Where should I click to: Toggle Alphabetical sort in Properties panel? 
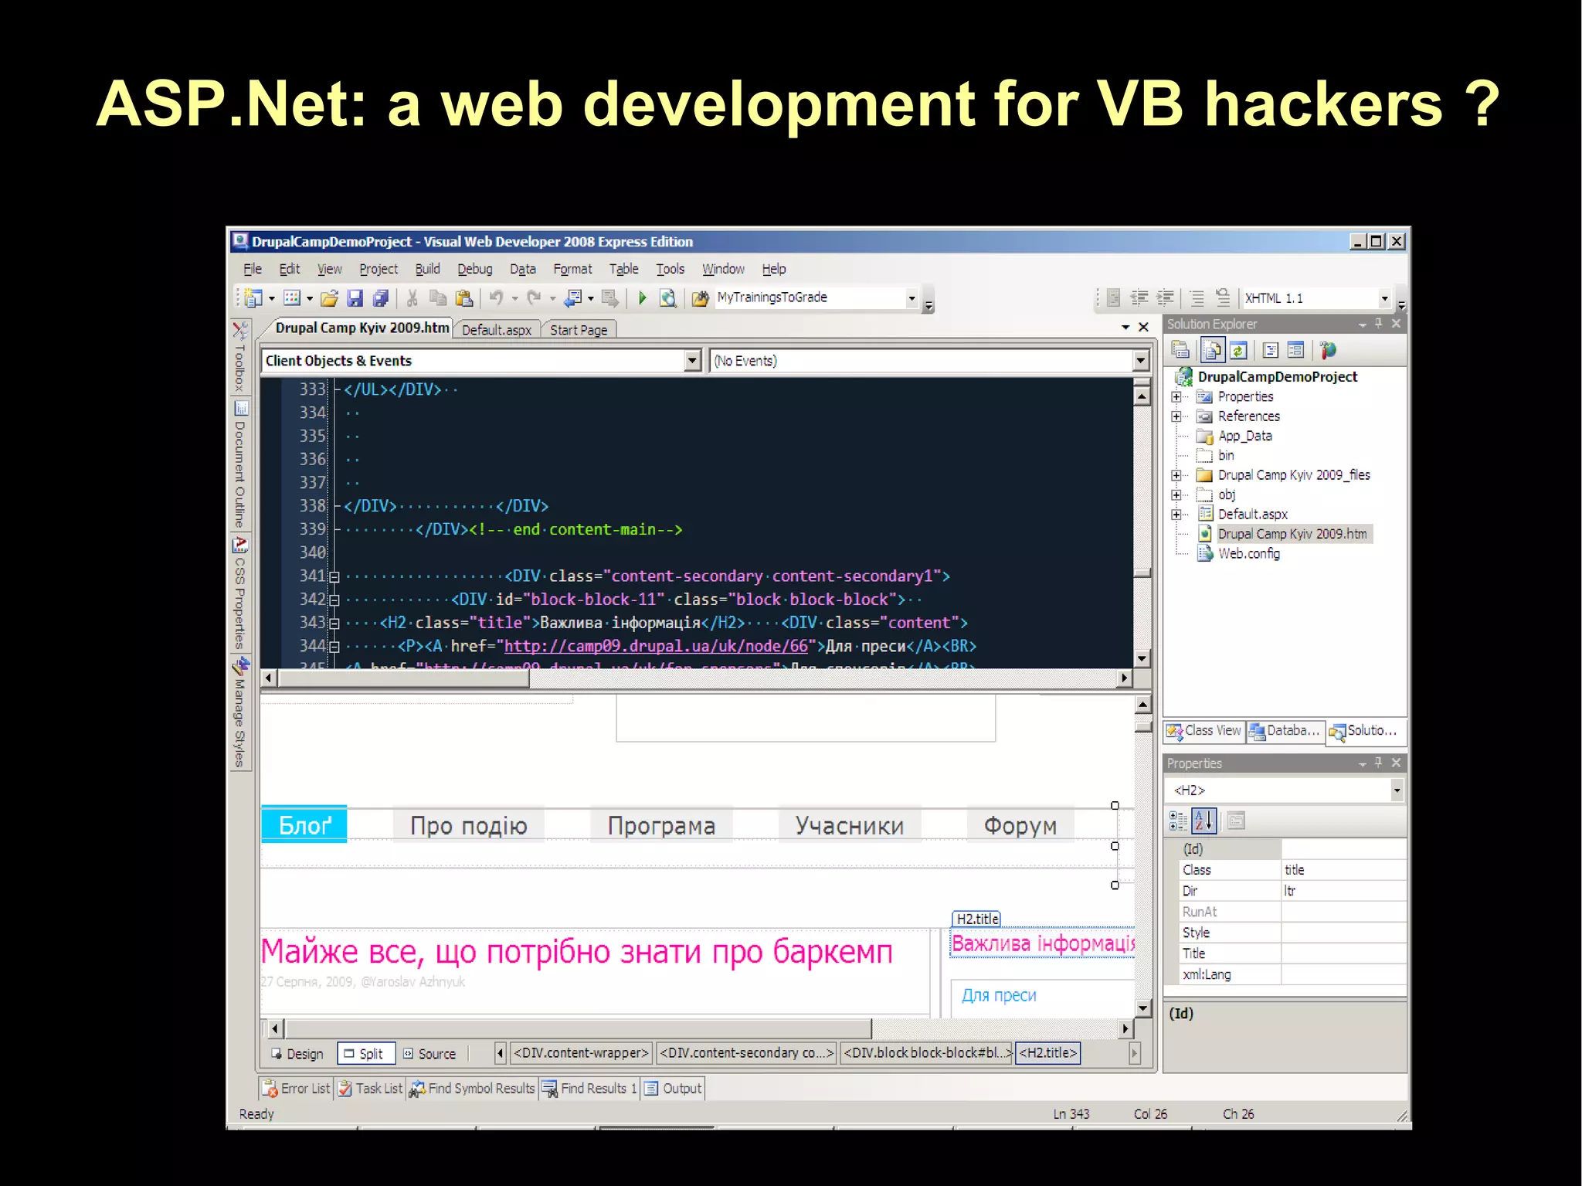coord(1204,821)
